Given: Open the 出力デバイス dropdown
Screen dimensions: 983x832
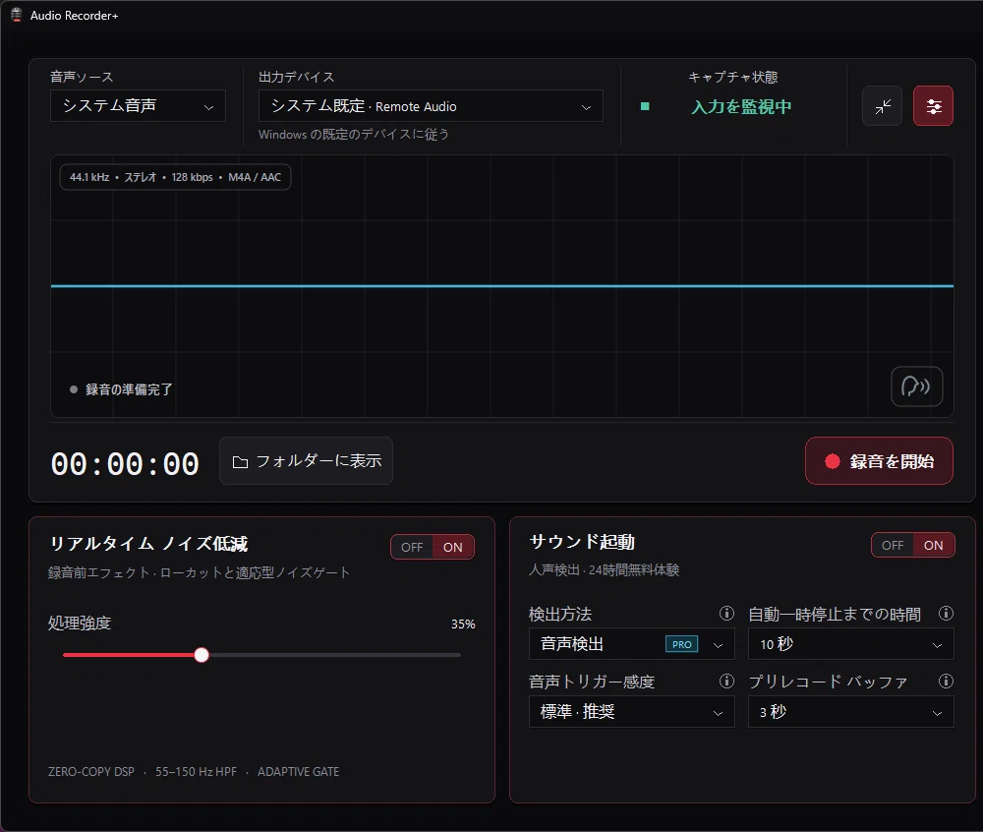Looking at the screenshot, I should pyautogui.click(x=431, y=106).
